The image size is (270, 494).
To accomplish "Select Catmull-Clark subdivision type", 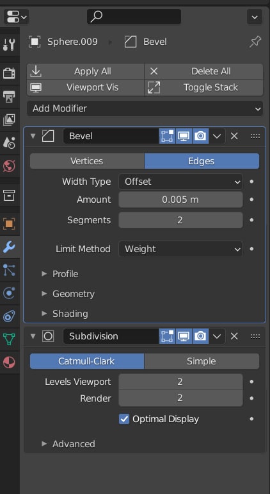I will coord(87,361).
